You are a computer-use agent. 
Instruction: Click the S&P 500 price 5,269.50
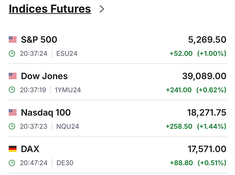point(207,40)
